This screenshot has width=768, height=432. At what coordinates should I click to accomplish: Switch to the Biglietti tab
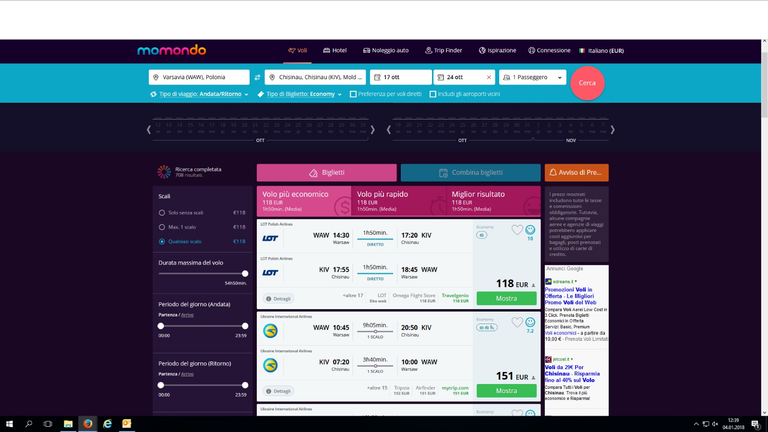[x=327, y=173]
